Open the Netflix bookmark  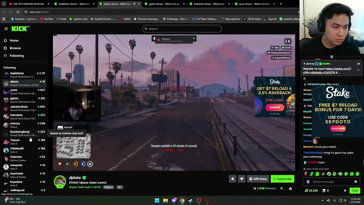click(x=125, y=19)
